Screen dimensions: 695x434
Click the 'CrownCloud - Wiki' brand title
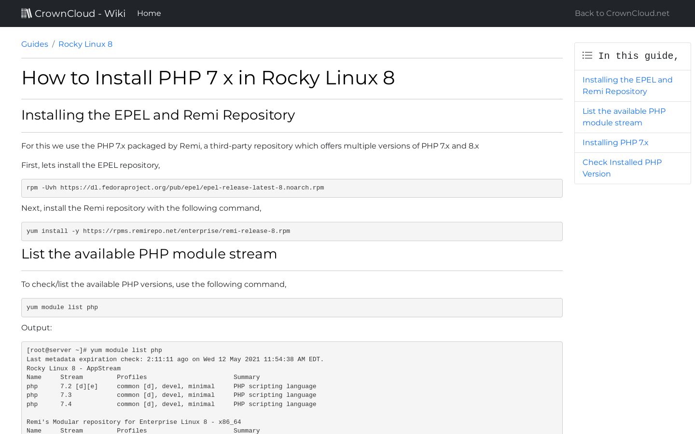pyautogui.click(x=80, y=13)
